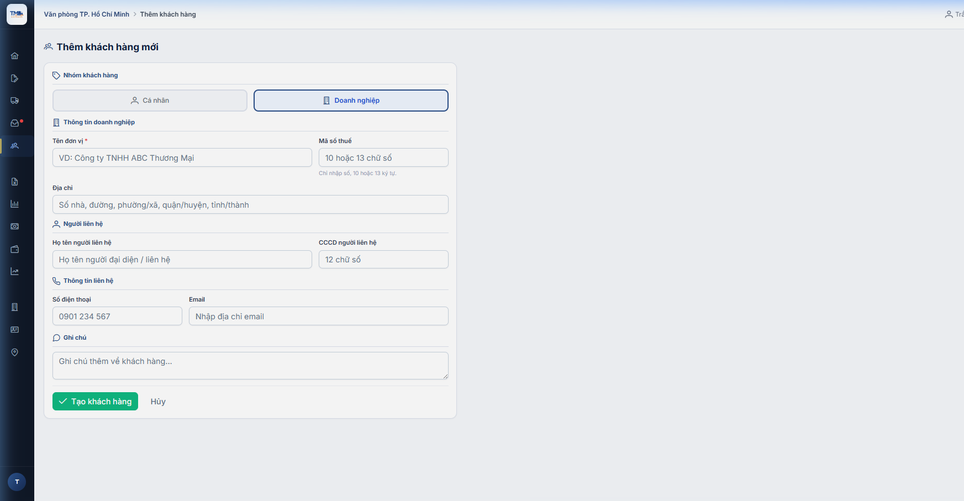Image resolution: width=964 pixels, height=501 pixels.
Task: Focus the Họ tên người liên hệ field
Action: tap(182, 260)
